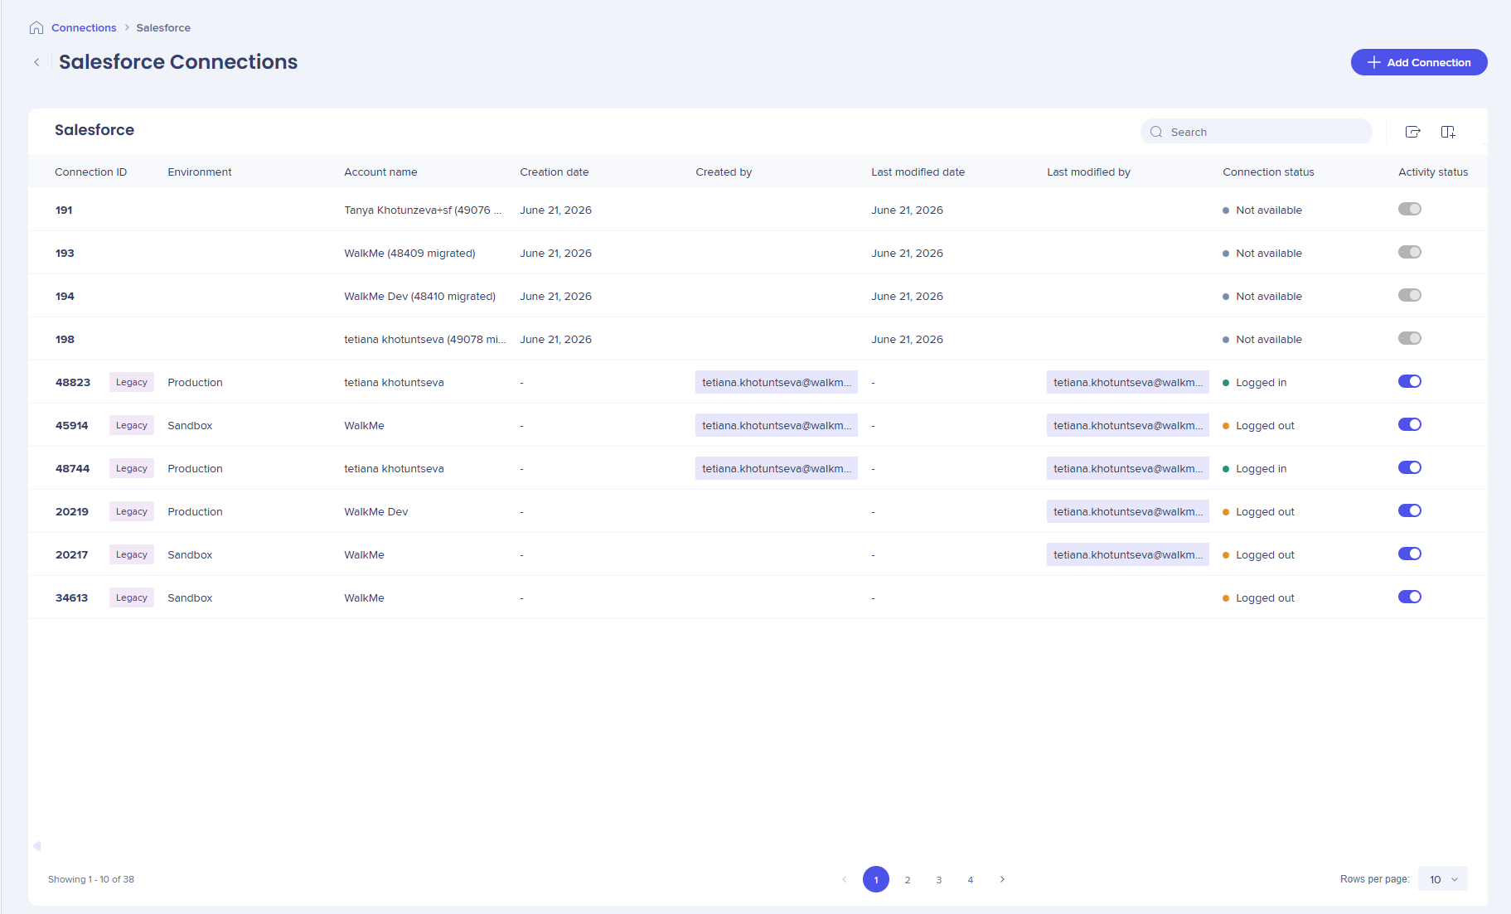Enable activity status for connection 191
The height and width of the screenshot is (914, 1511).
click(1410, 209)
